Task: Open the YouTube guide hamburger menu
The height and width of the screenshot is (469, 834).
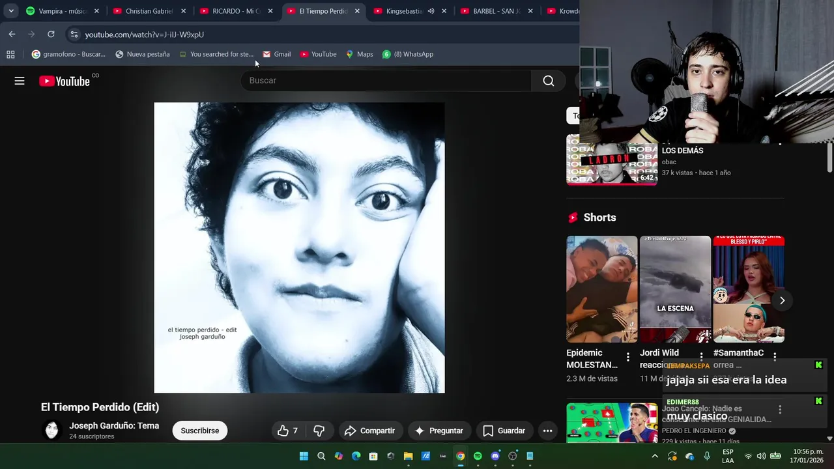Action: tap(20, 81)
